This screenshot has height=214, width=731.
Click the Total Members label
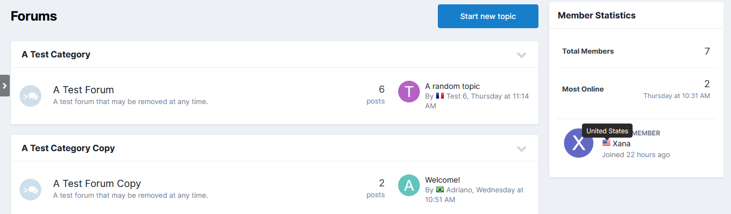588,51
